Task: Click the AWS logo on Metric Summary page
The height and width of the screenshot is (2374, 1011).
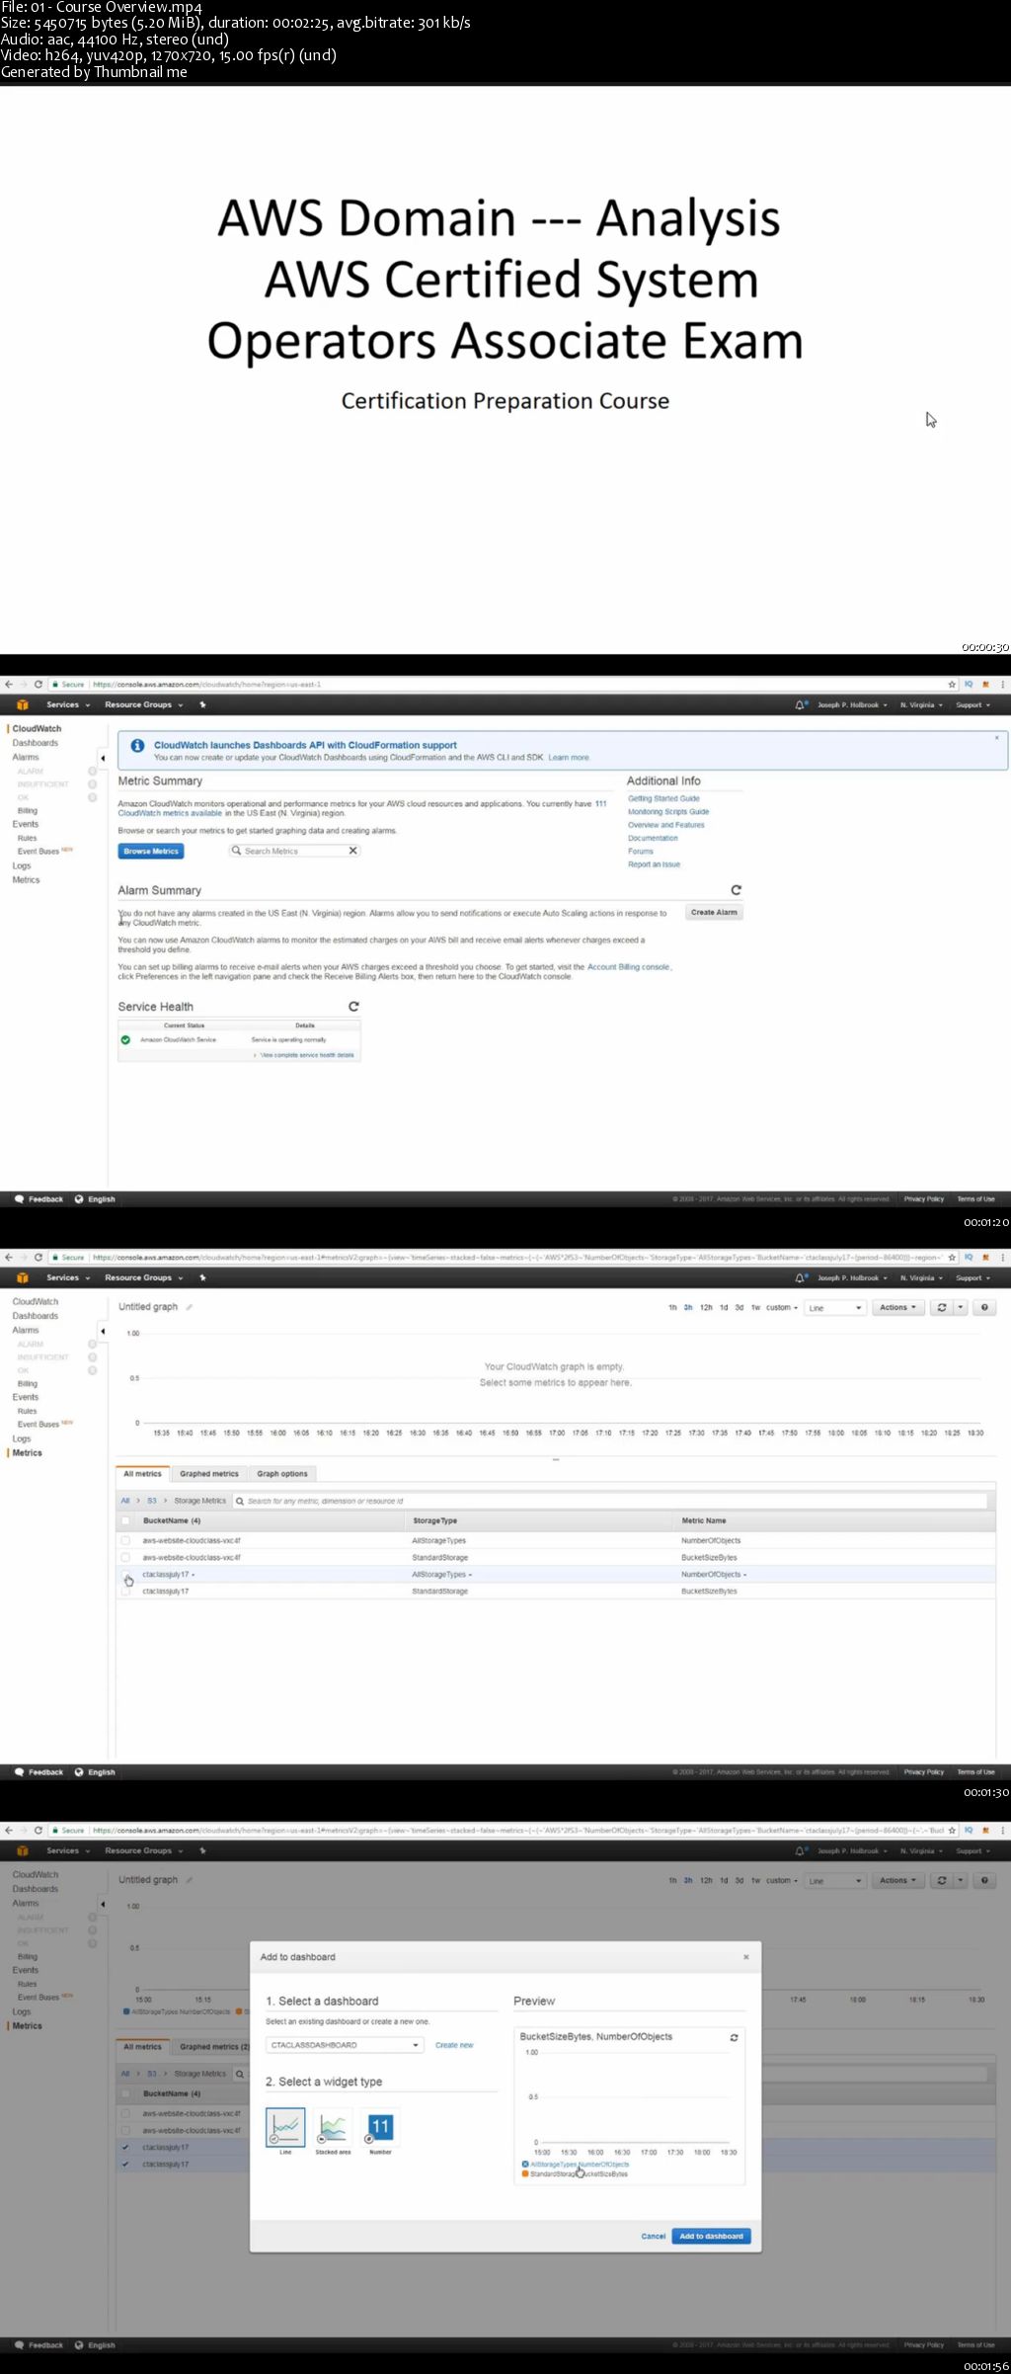Action: pos(23,704)
